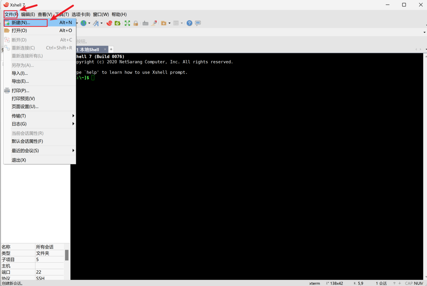
Task: Click the 所有会话 value in properties
Action: coord(50,247)
